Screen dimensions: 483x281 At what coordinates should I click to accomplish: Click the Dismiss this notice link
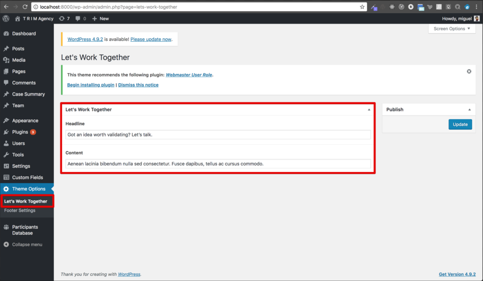pyautogui.click(x=138, y=85)
